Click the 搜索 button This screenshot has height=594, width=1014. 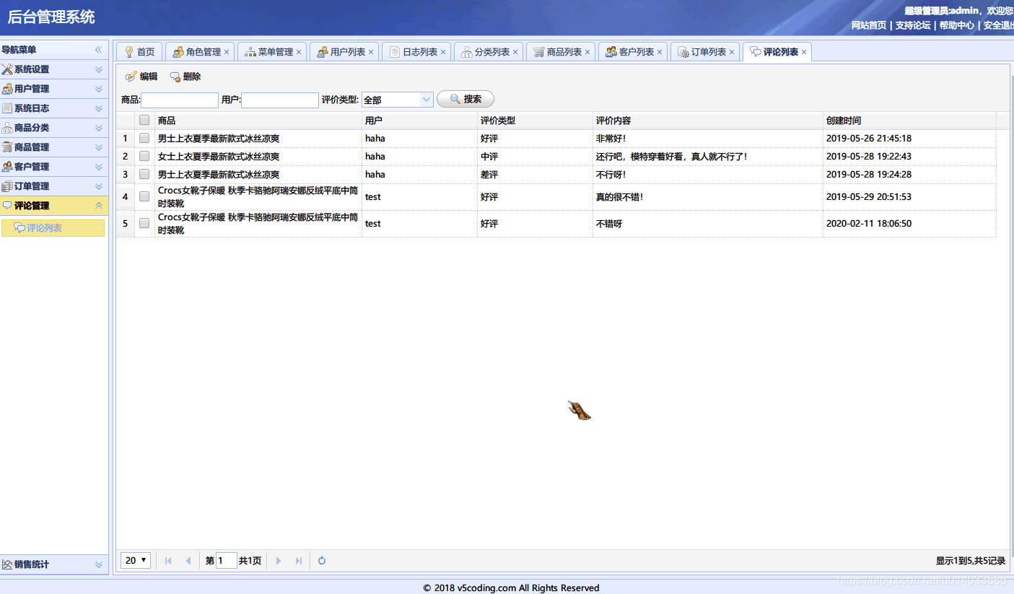point(466,99)
